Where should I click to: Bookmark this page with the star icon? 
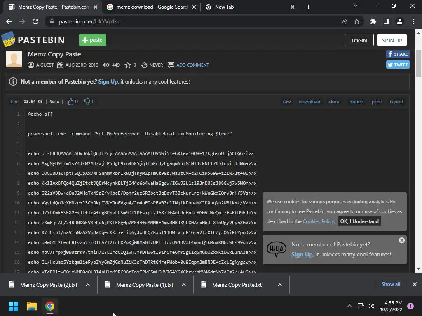(357, 21)
